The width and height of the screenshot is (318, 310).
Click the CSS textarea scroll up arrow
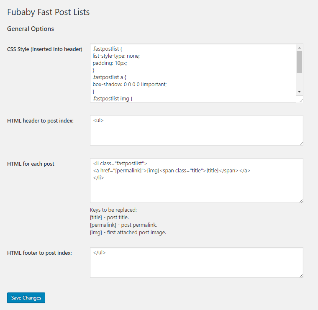(x=299, y=48)
